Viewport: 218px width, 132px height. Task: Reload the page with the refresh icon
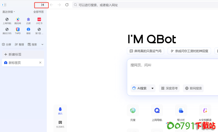click(67, 5)
